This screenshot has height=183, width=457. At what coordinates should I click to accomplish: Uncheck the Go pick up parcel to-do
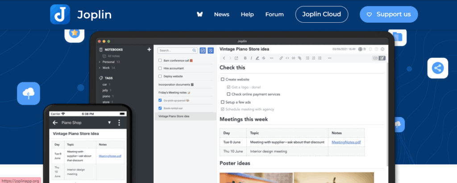160,100
